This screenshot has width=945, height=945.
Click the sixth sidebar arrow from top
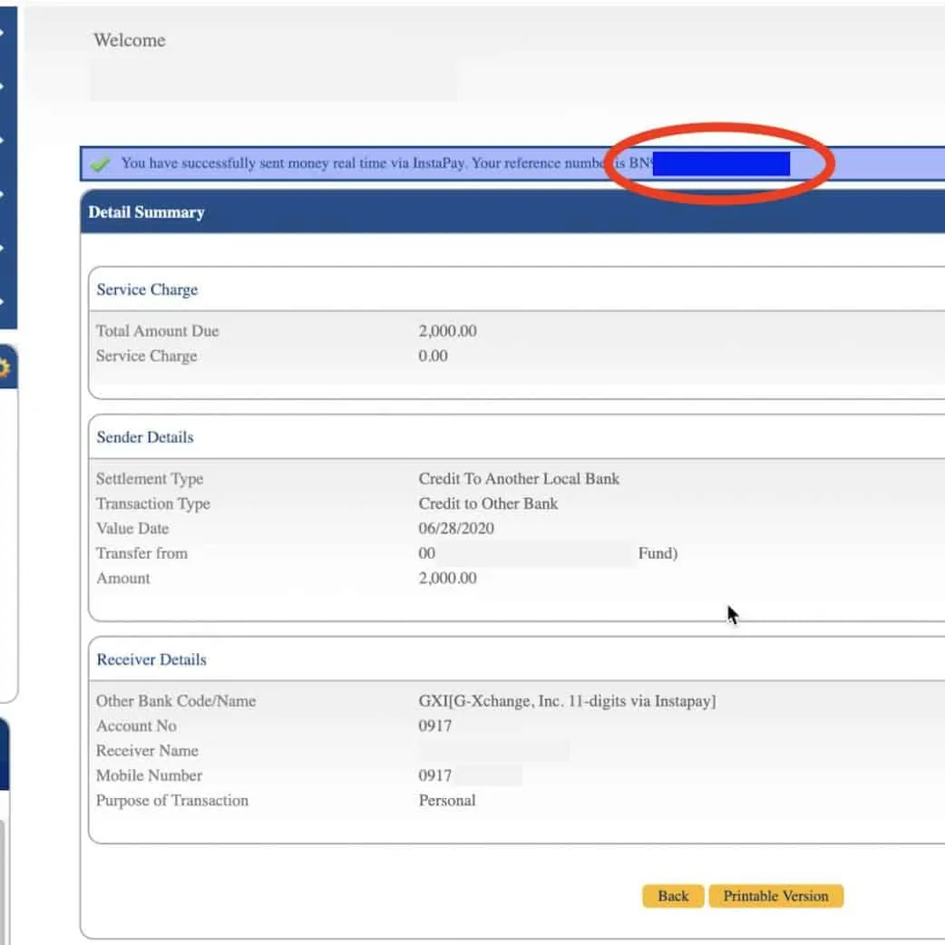point(3,300)
